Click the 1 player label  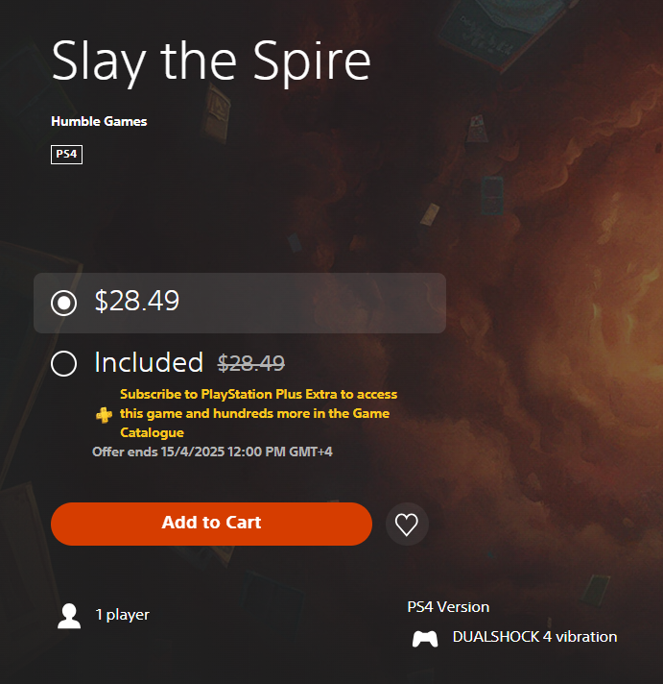click(x=123, y=615)
